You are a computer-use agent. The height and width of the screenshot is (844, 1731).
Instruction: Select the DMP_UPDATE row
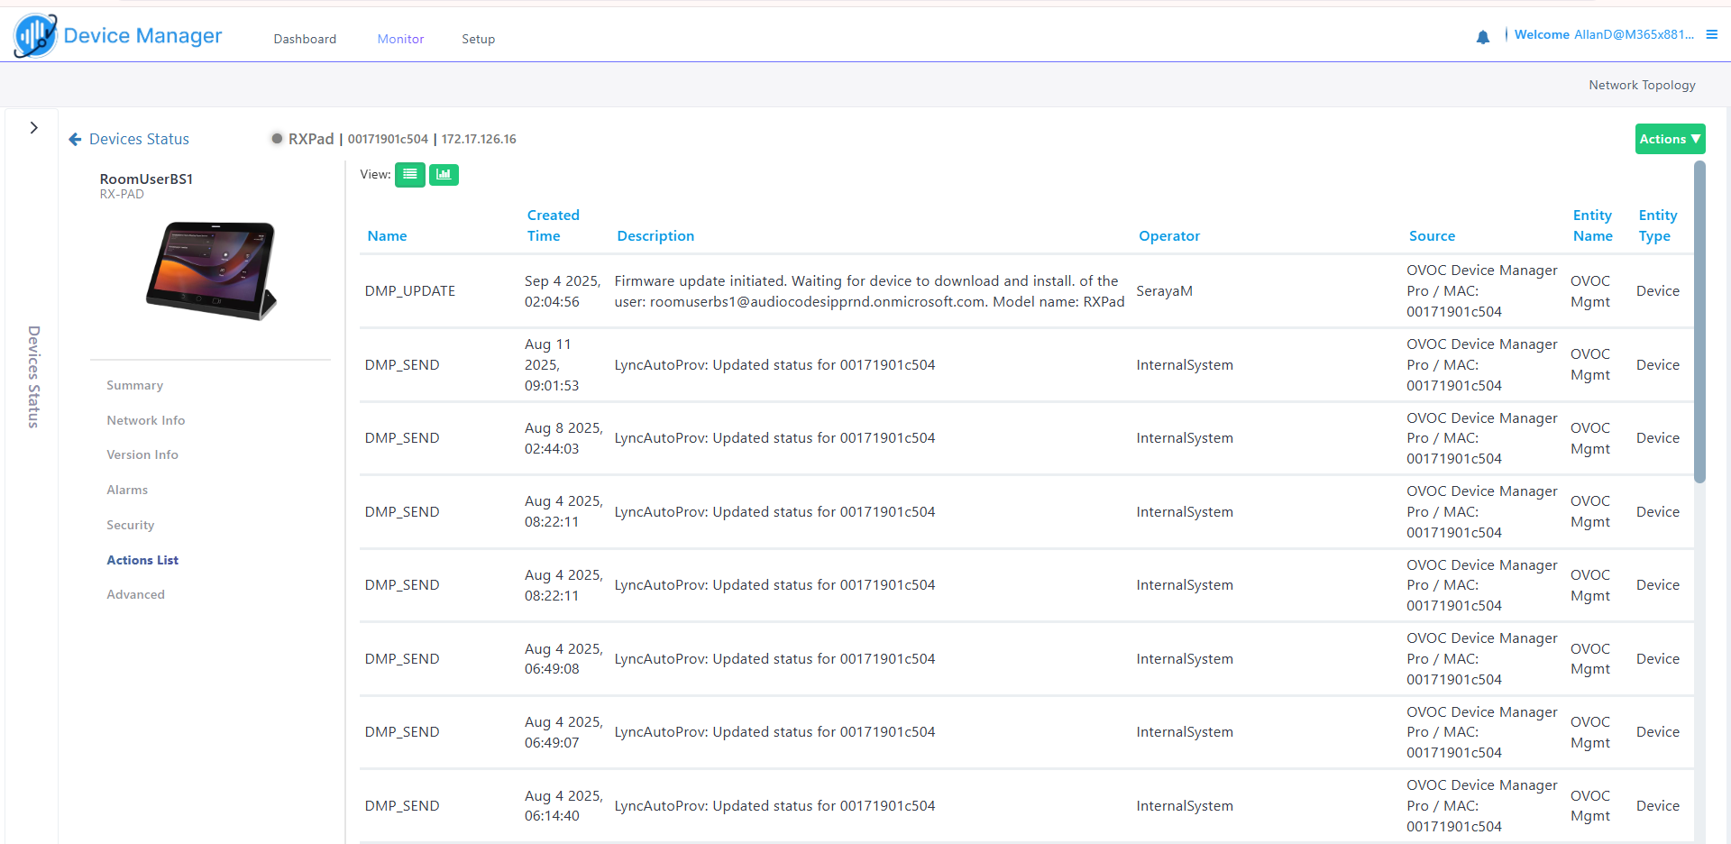(409, 291)
